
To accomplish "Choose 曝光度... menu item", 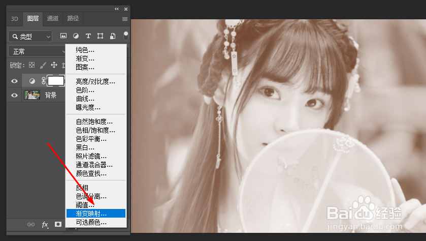I will click(96, 107).
